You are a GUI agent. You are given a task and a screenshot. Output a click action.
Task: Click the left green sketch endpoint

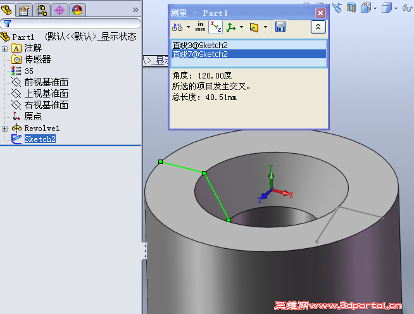[161, 161]
